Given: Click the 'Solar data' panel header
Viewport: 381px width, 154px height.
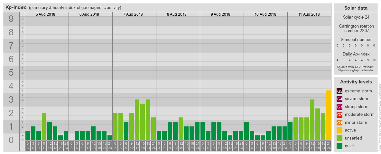Looking at the screenshot, I should (x=356, y=8).
